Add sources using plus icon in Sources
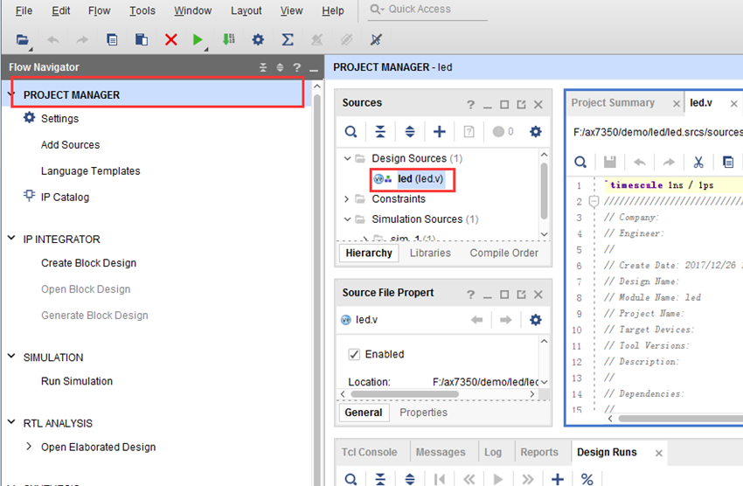Image resolution: width=743 pixels, height=486 pixels. click(440, 132)
